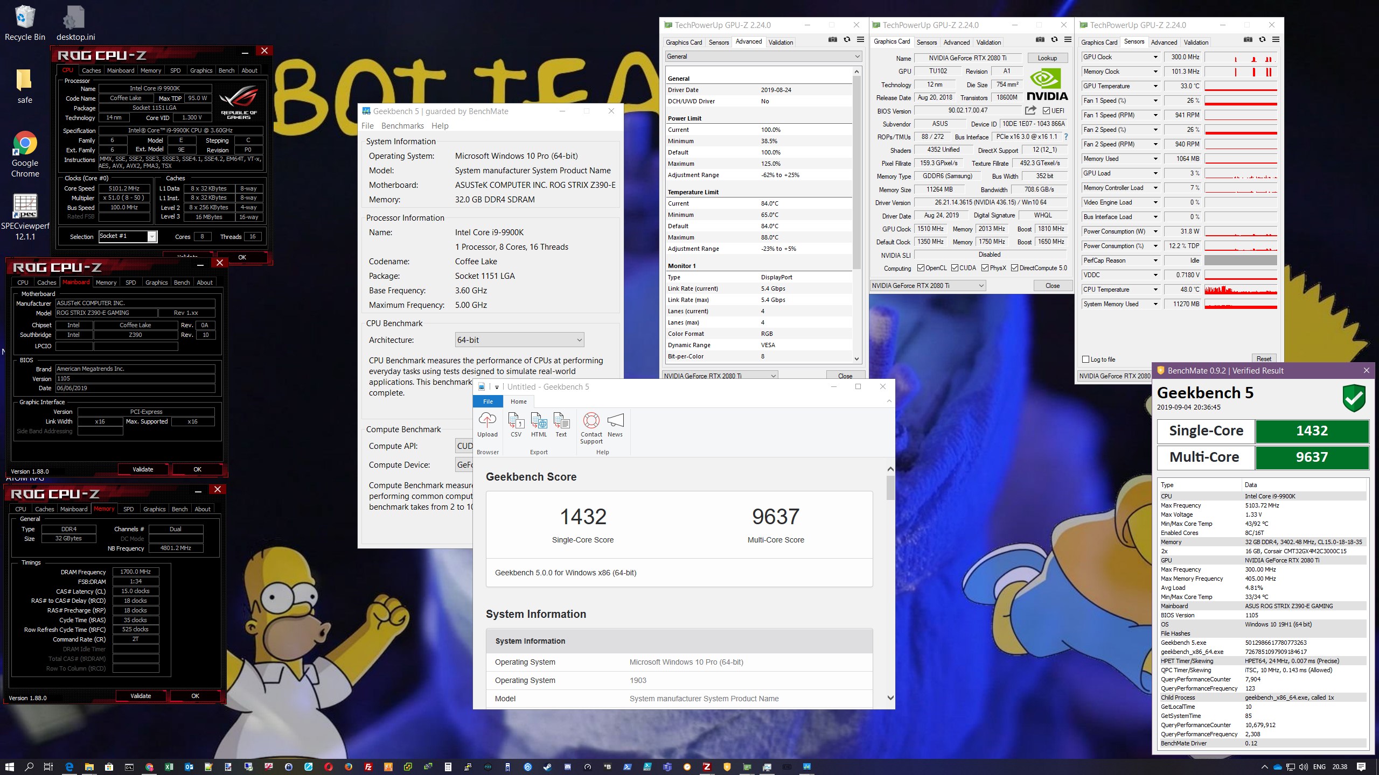The width and height of the screenshot is (1379, 775).
Task: Click Validate in the CPU-Z Mainboard window
Action: click(143, 469)
